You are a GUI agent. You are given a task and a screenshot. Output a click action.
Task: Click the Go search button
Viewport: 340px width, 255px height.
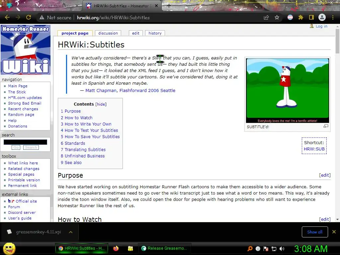pyautogui.click(x=16, y=147)
